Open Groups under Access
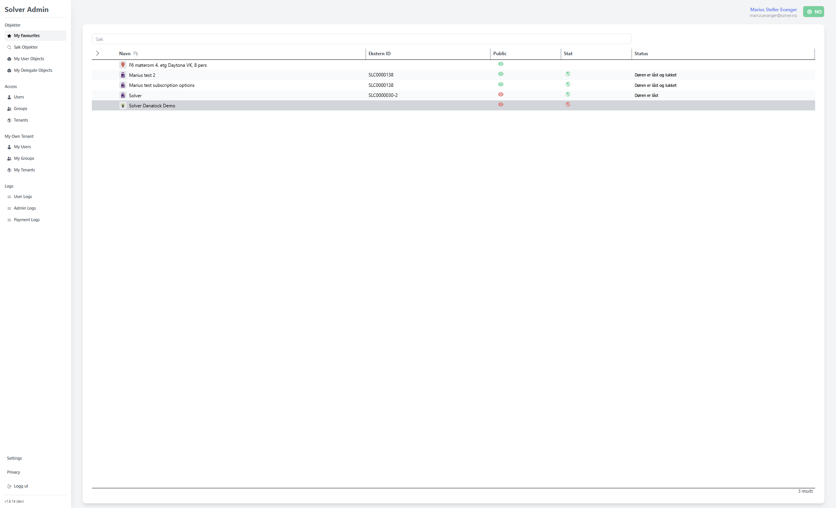Viewport: 836px width, 508px height. [36, 108]
